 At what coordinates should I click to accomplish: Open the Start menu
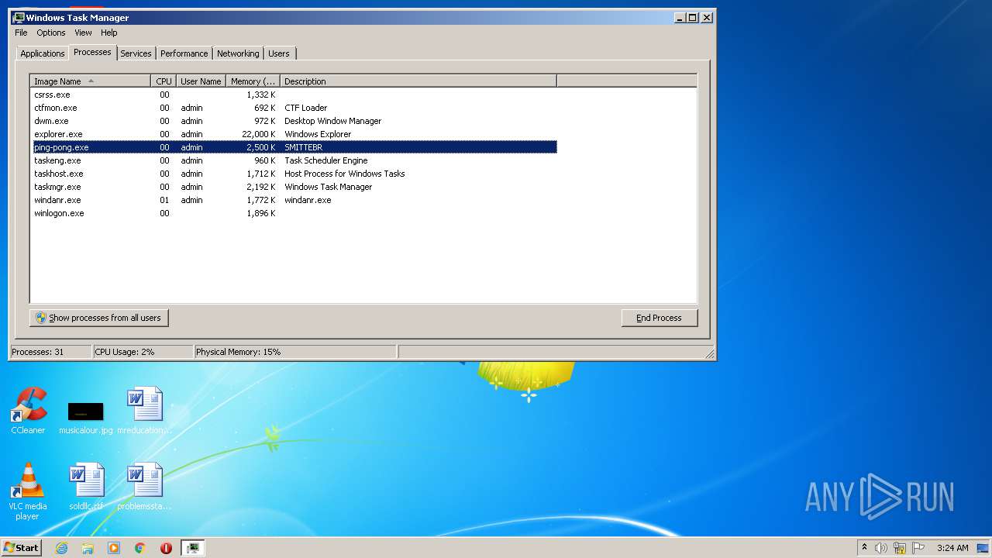(x=21, y=548)
